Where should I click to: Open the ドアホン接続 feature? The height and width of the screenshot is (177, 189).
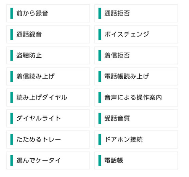tap(136, 140)
